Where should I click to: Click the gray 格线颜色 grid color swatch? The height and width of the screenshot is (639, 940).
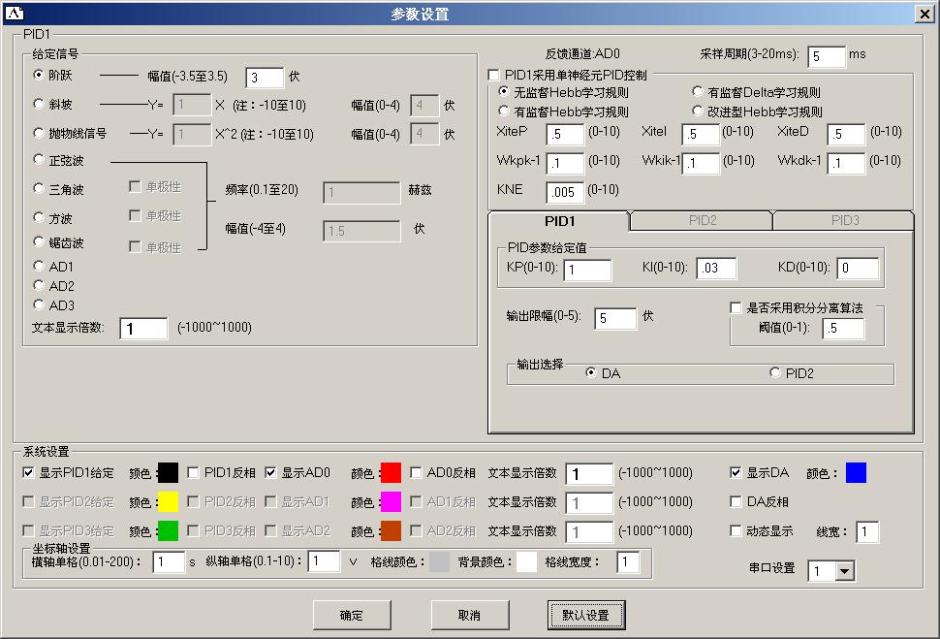[440, 561]
